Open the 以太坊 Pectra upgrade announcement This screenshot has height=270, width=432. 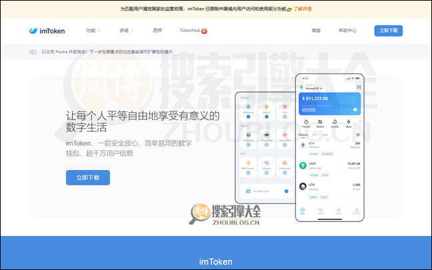click(107, 51)
